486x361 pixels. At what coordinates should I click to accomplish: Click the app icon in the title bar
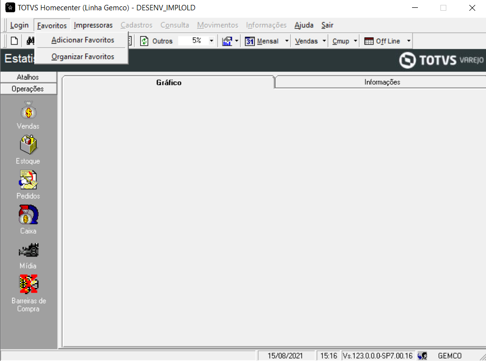click(10, 7)
